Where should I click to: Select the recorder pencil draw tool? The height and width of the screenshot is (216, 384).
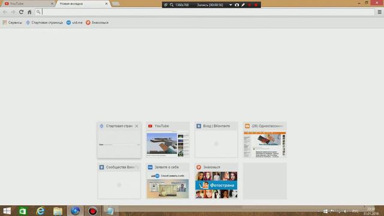[x=243, y=5]
